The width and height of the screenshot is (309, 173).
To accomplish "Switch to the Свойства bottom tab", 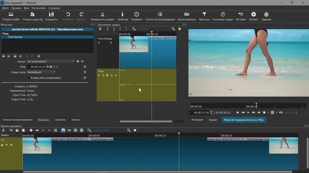I will tap(60, 120).
